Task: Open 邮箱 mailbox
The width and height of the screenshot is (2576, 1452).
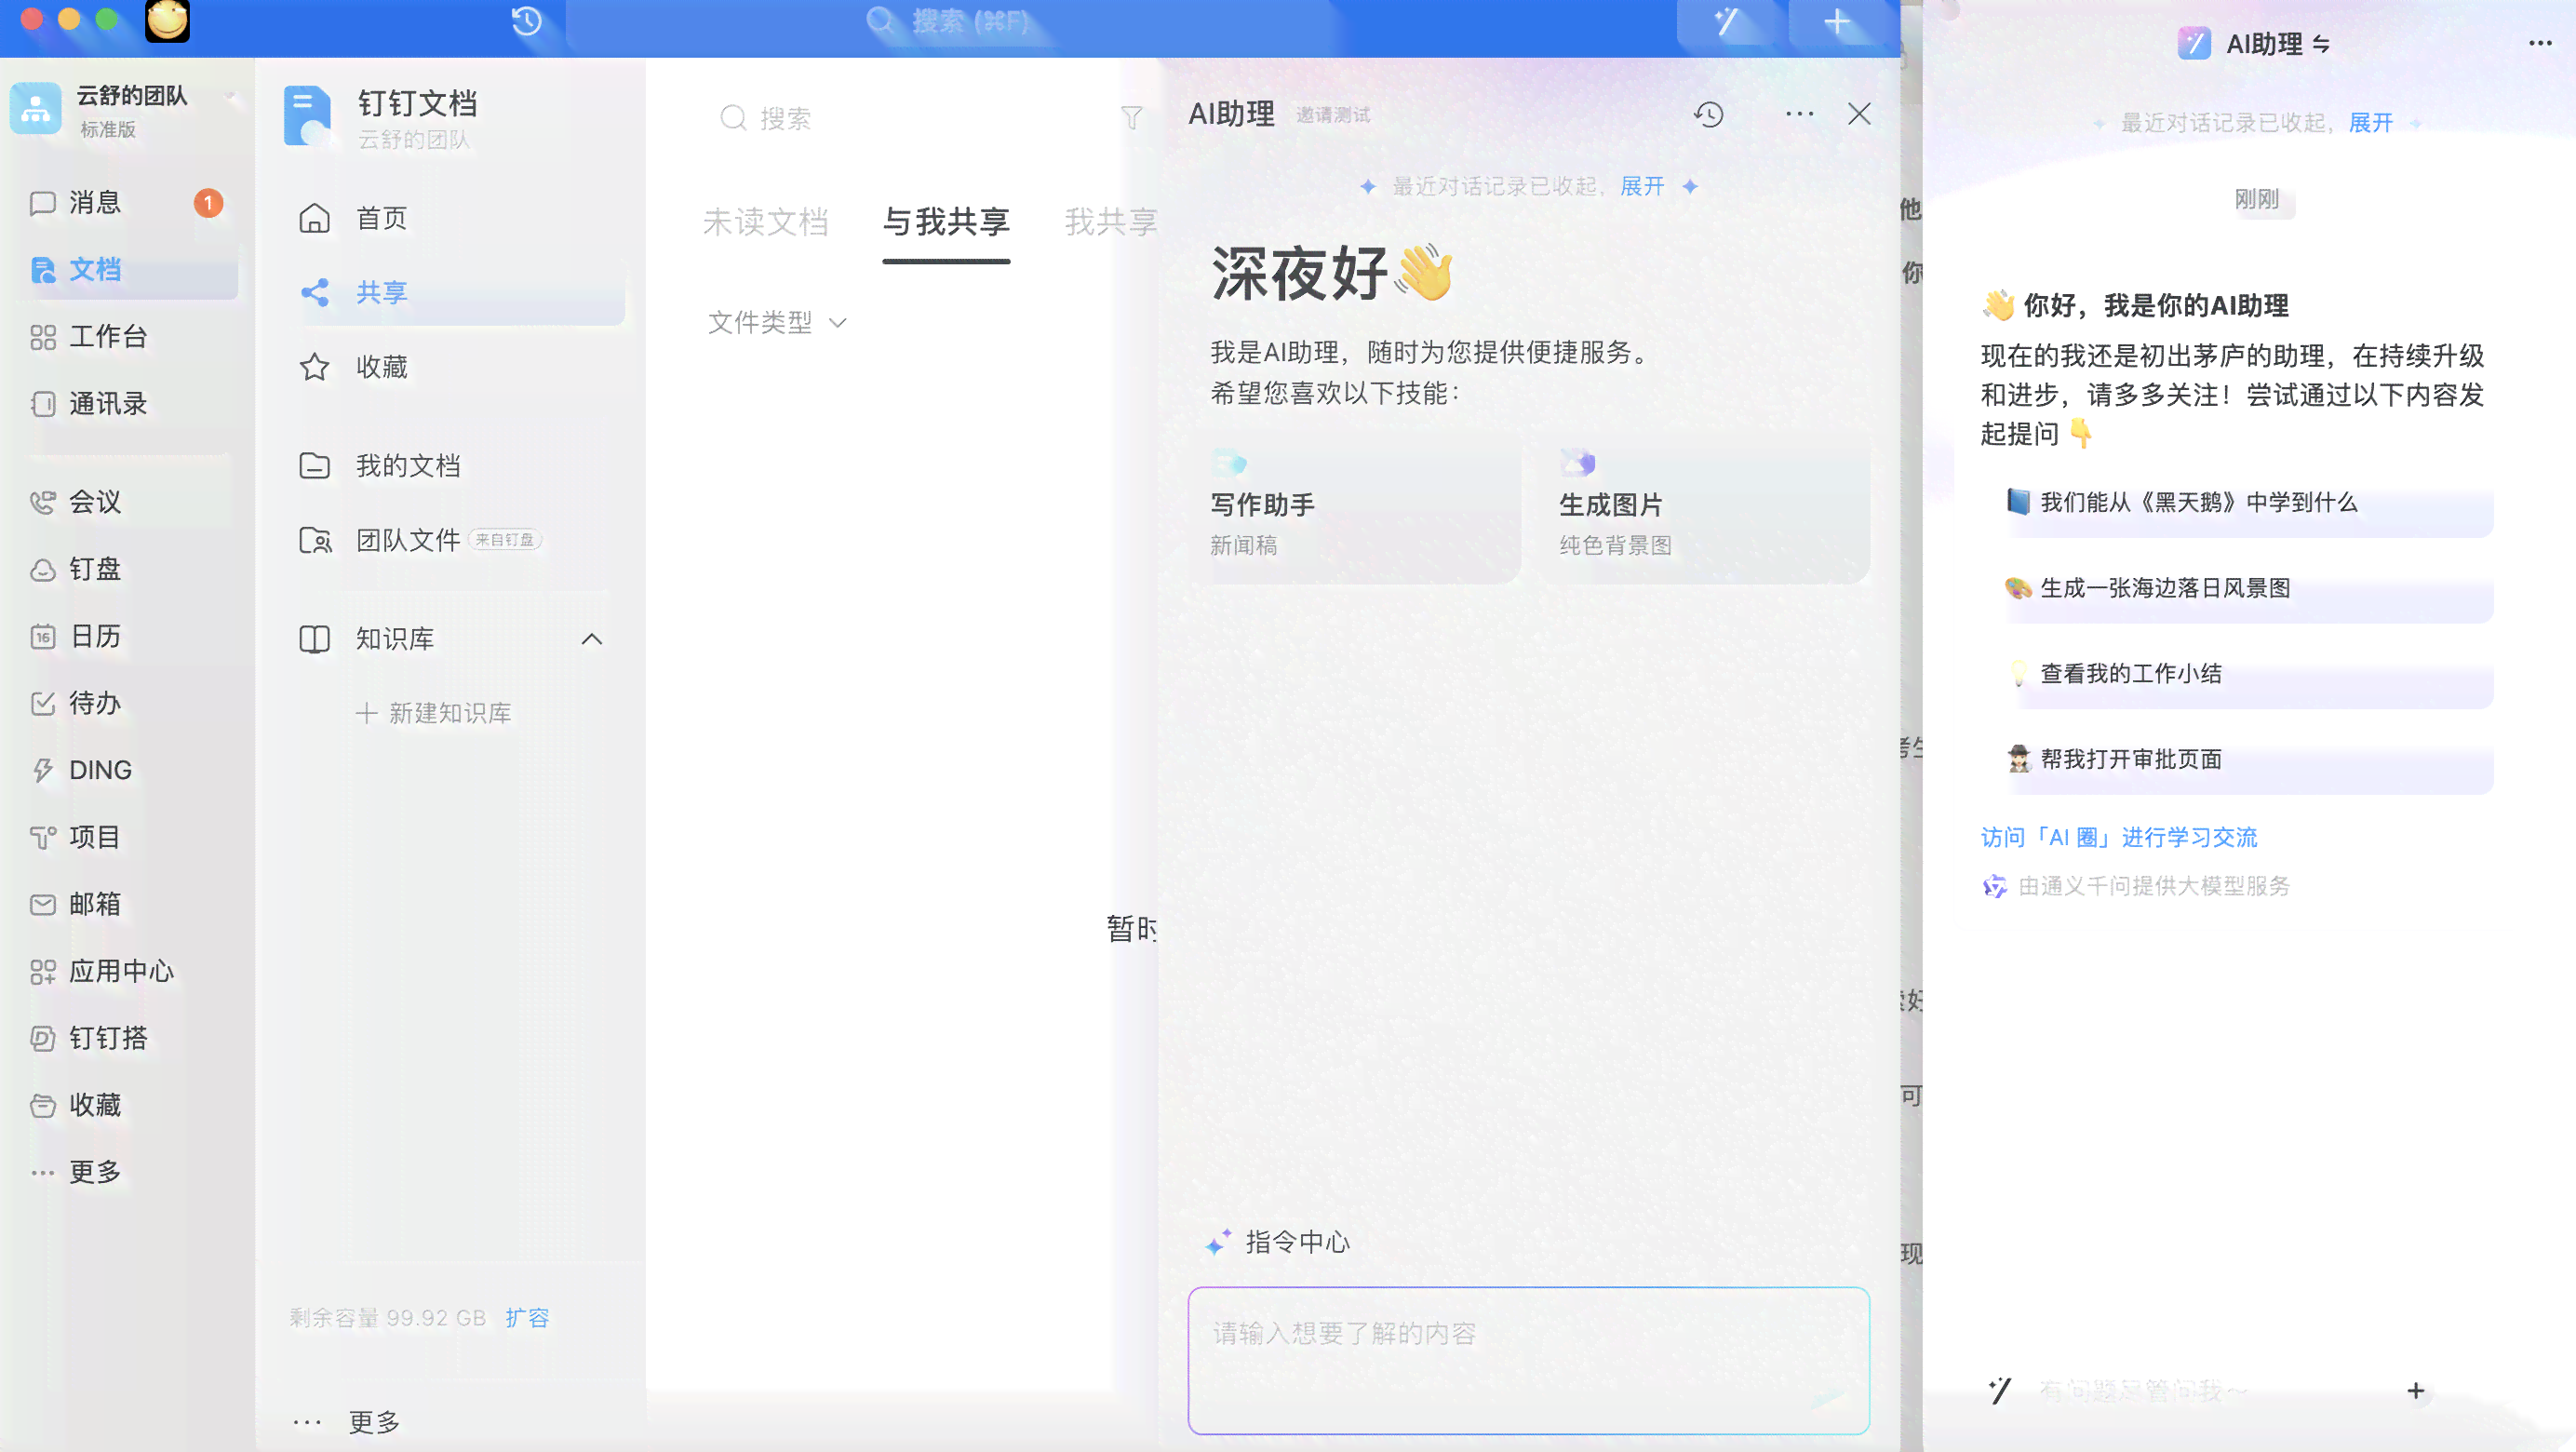Action: 127,904
